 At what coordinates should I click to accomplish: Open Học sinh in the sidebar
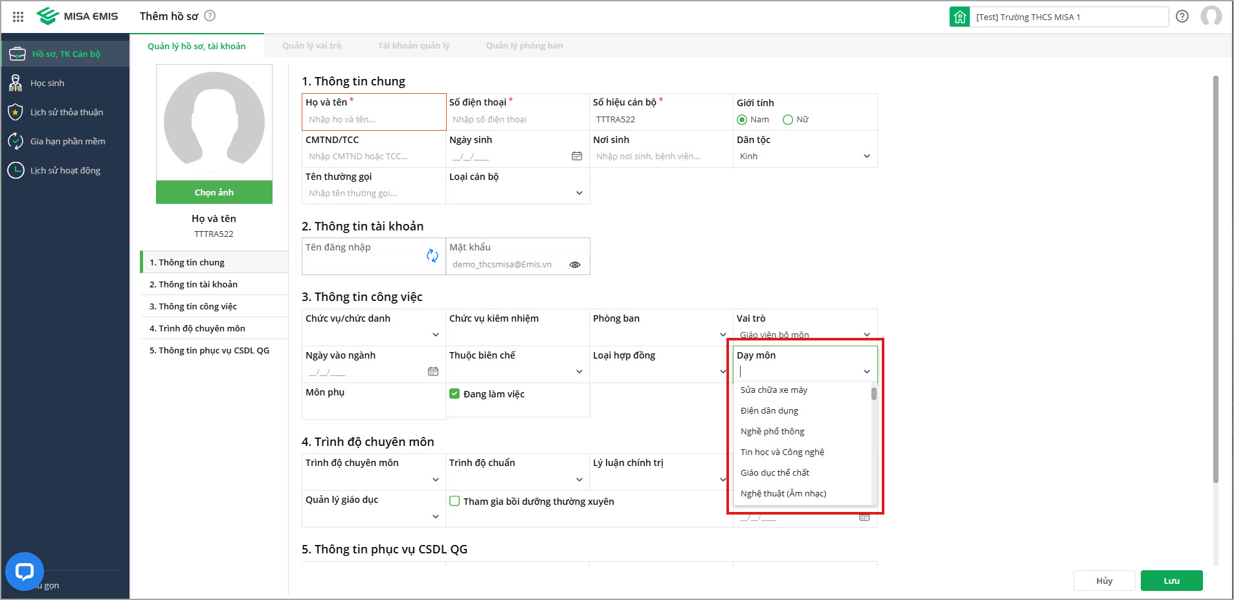[47, 83]
